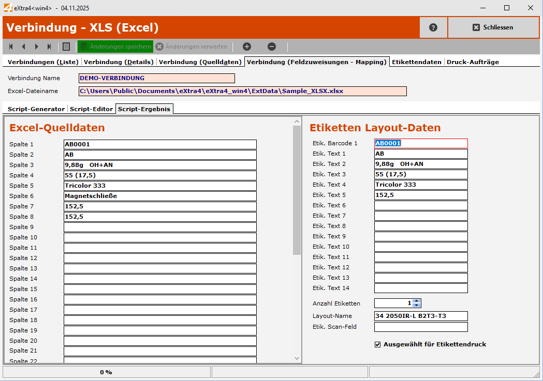Open the record list grid icon
Image resolution: width=543 pixels, height=381 pixels.
pyautogui.click(x=65, y=46)
